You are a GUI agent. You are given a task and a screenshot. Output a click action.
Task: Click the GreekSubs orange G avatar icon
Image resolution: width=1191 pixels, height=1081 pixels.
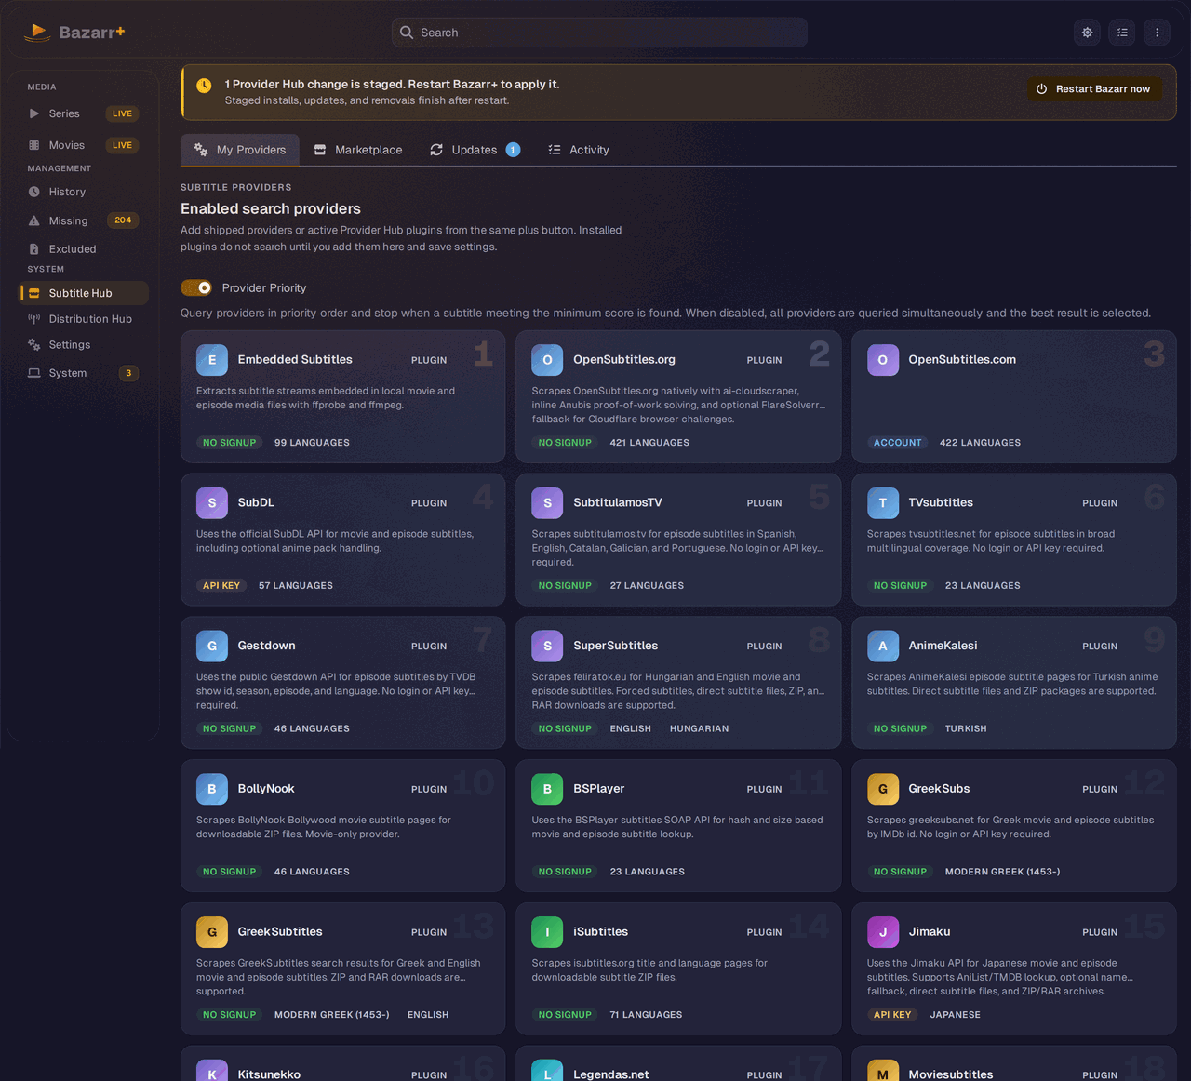[883, 789]
